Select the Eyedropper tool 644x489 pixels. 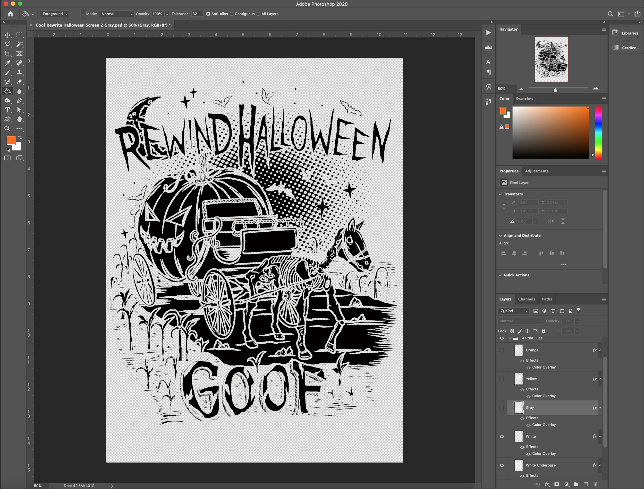tap(7, 63)
